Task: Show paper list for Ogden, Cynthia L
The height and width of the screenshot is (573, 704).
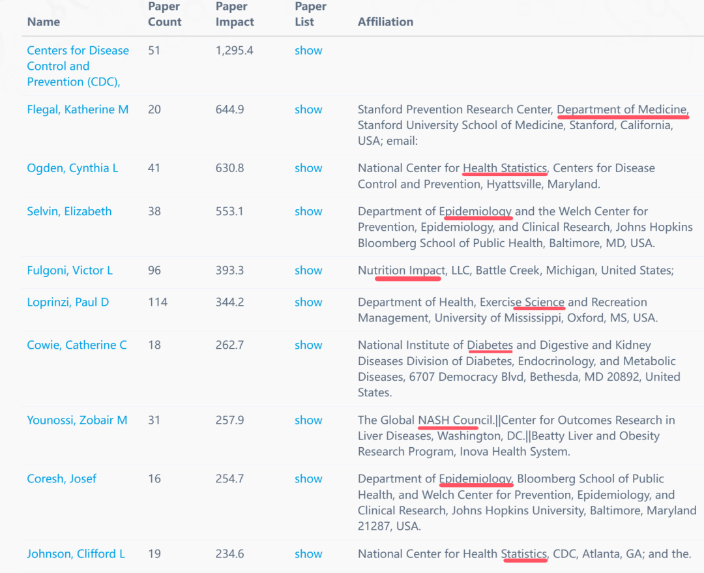Action: coord(308,168)
